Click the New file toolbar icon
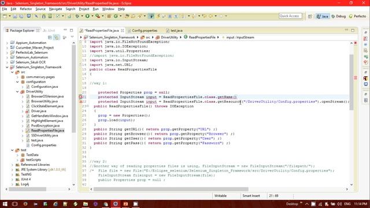370x208 pixels. click(x=5, y=16)
